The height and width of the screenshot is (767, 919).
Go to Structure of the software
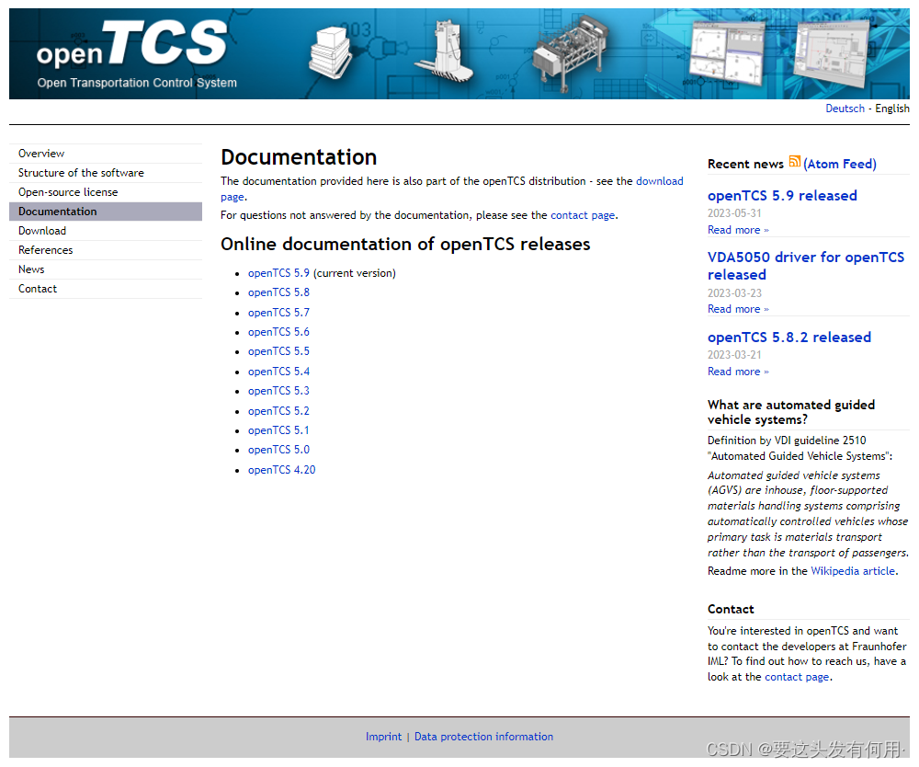pos(106,173)
